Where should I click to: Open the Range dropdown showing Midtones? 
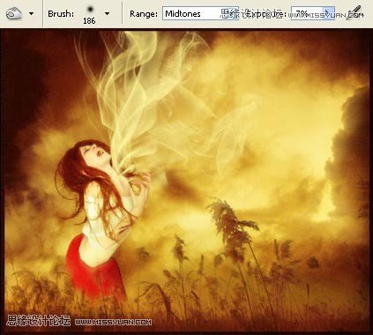[200, 13]
